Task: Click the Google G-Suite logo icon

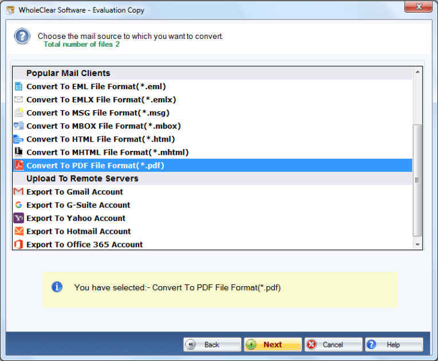Action: click(x=19, y=205)
